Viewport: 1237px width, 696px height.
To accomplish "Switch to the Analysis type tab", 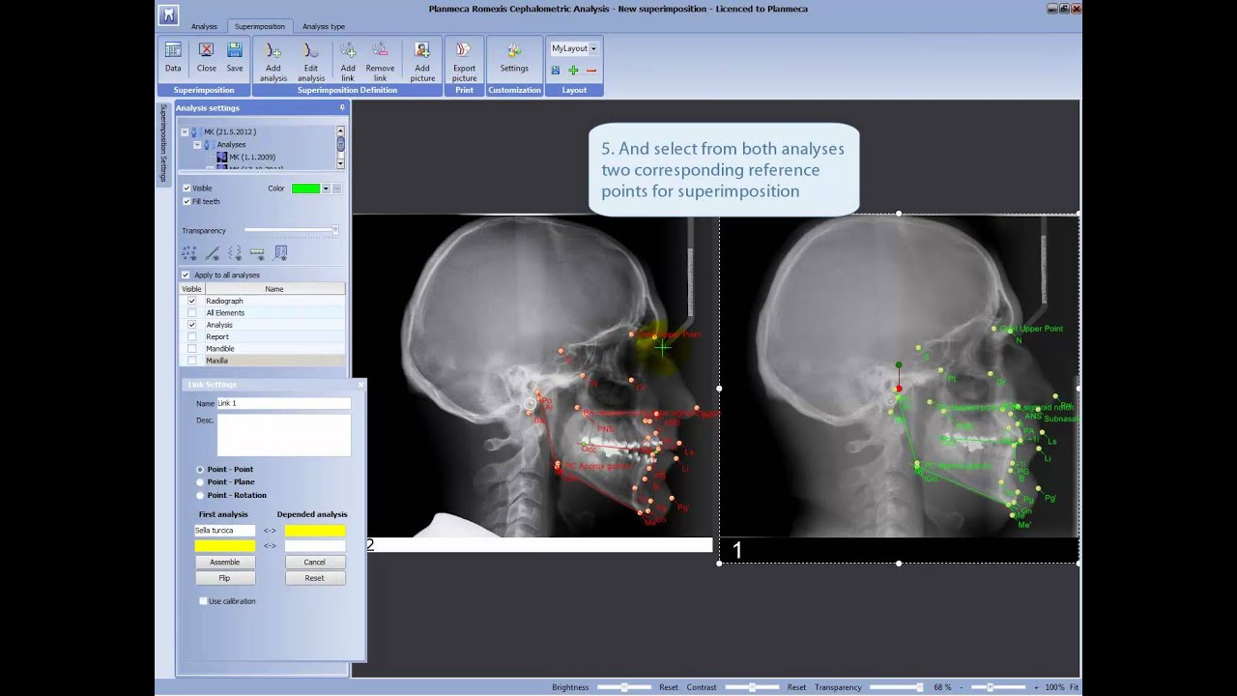I will click(x=324, y=26).
